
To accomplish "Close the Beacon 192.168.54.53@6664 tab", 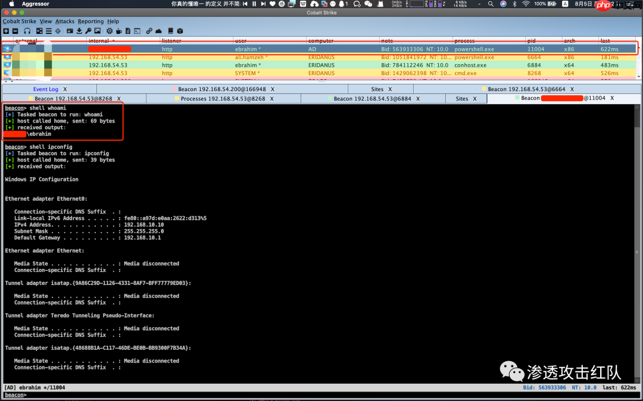I will pyautogui.click(x=572, y=89).
